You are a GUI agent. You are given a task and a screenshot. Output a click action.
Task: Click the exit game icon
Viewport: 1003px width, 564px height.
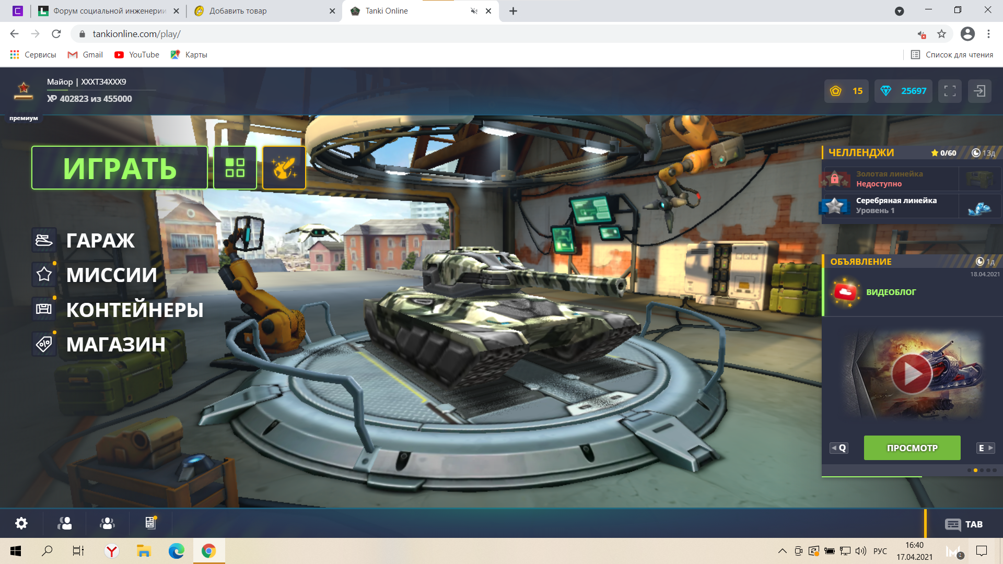coord(979,91)
